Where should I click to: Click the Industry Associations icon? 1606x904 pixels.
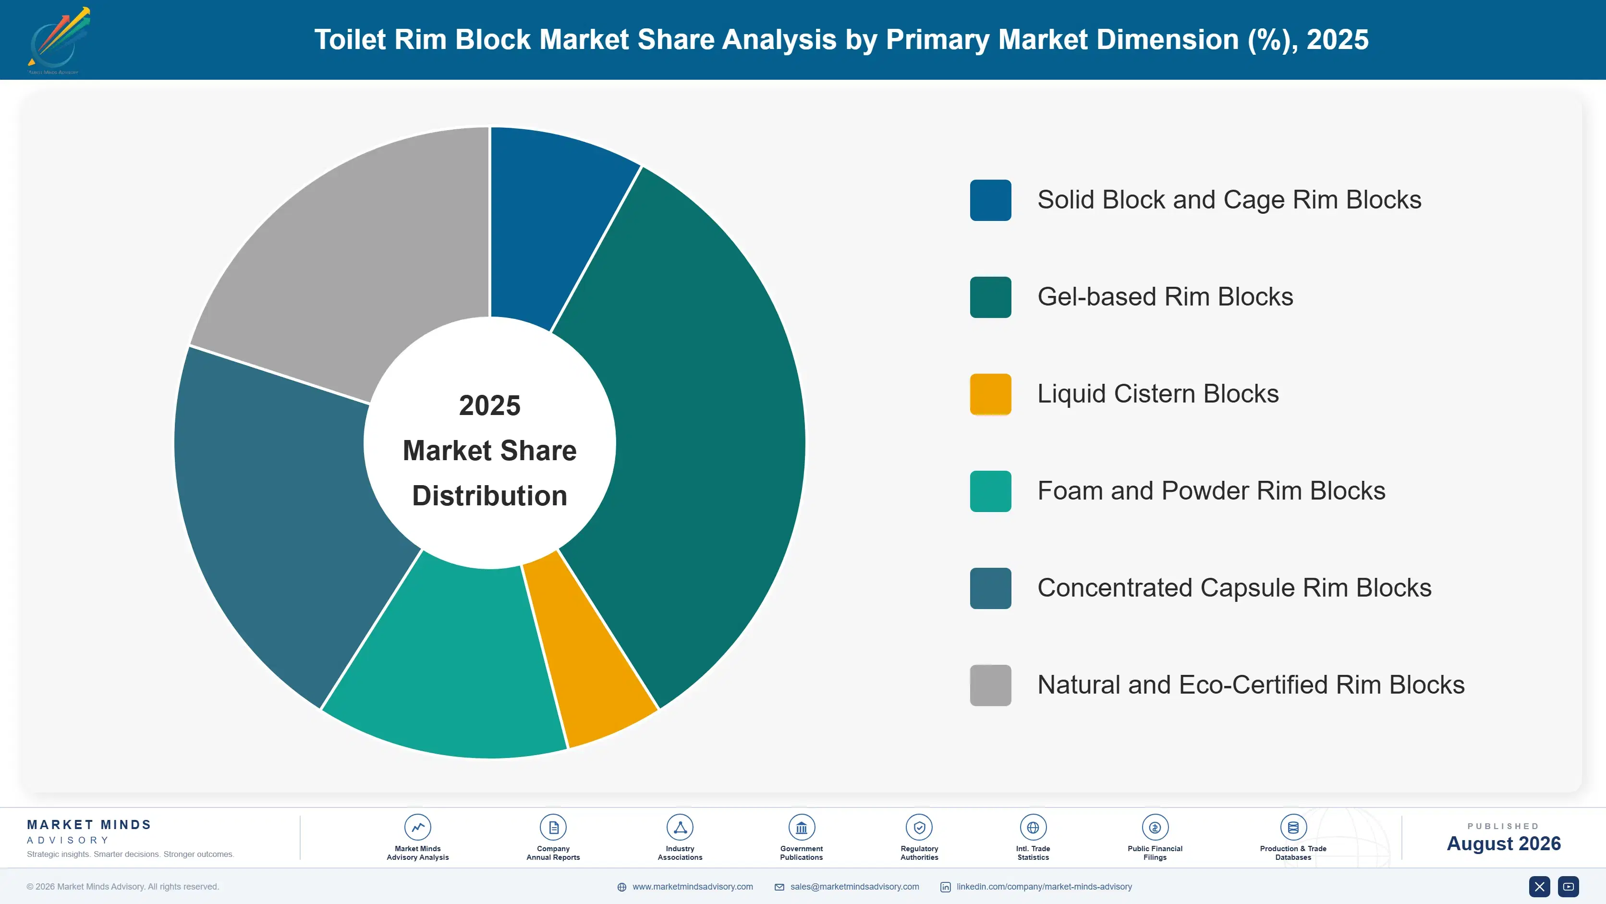pyautogui.click(x=680, y=827)
